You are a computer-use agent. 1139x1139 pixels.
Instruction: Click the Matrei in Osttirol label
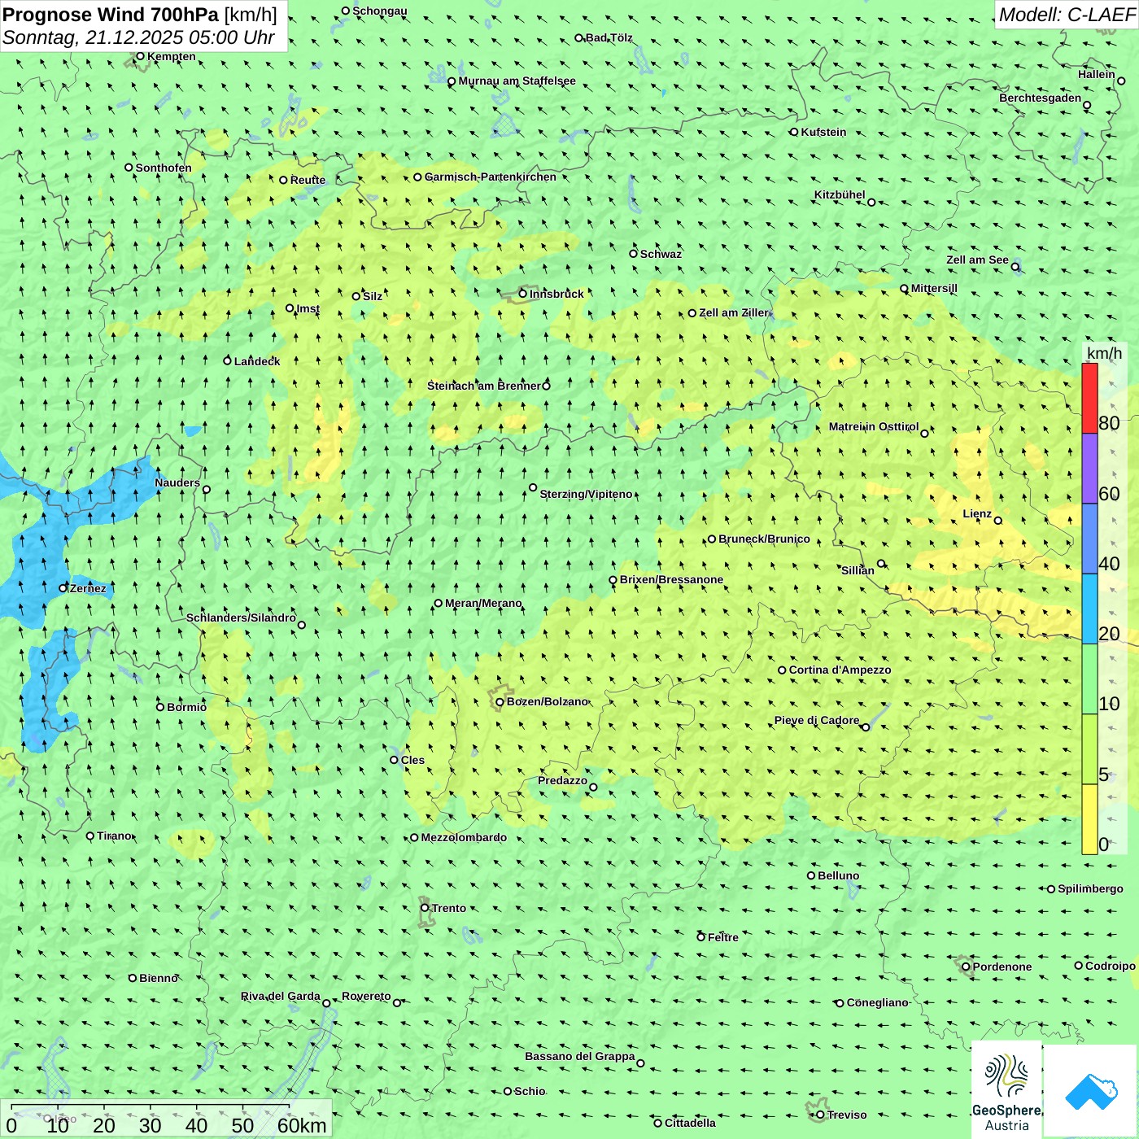[x=874, y=426]
